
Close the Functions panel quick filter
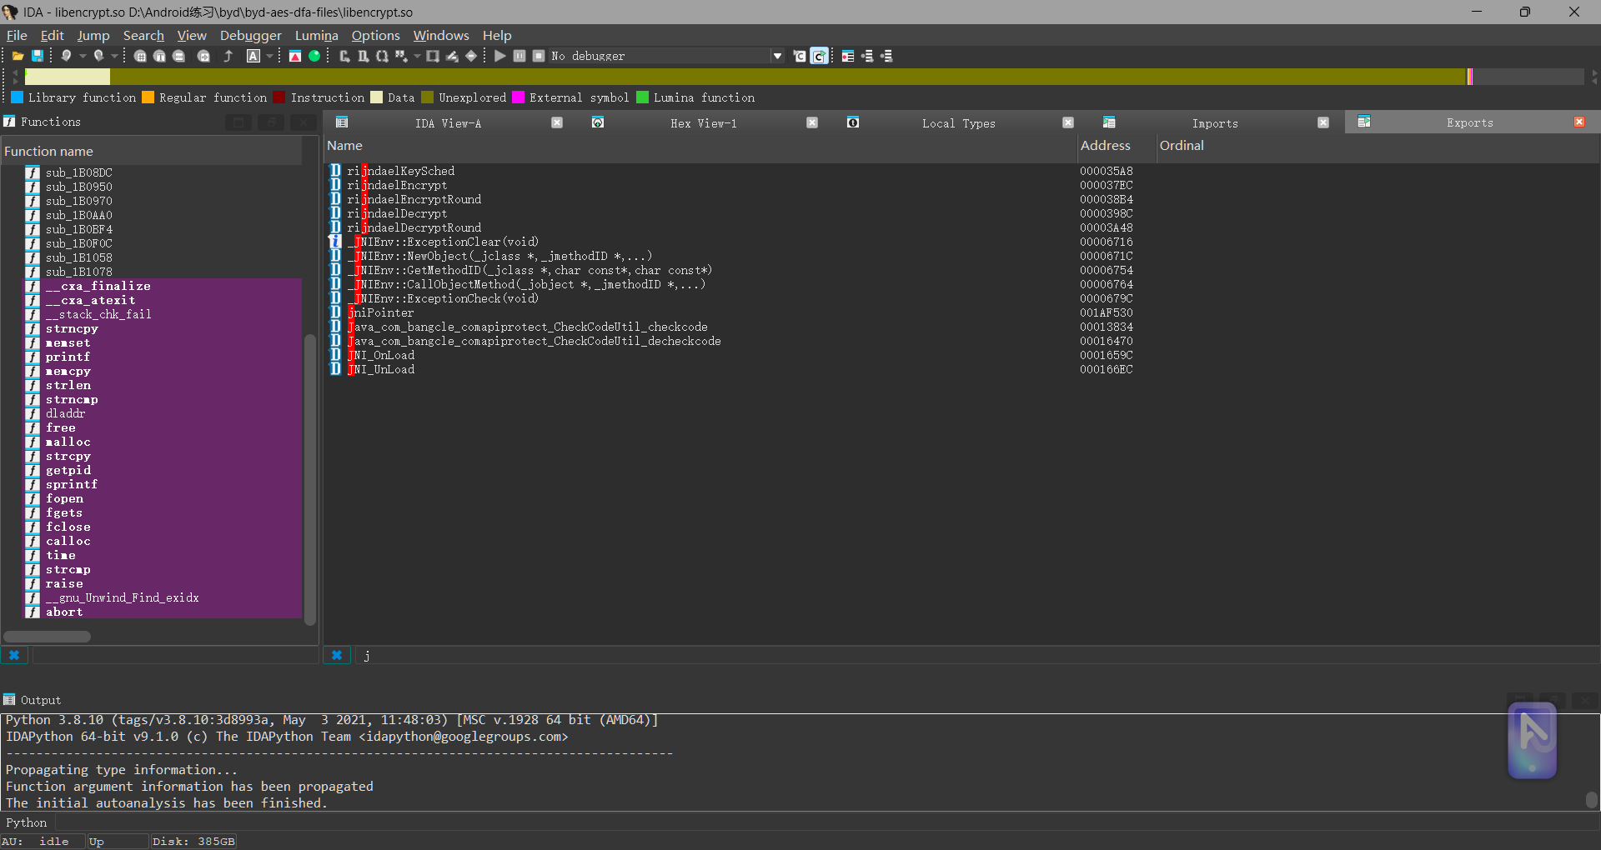14,655
